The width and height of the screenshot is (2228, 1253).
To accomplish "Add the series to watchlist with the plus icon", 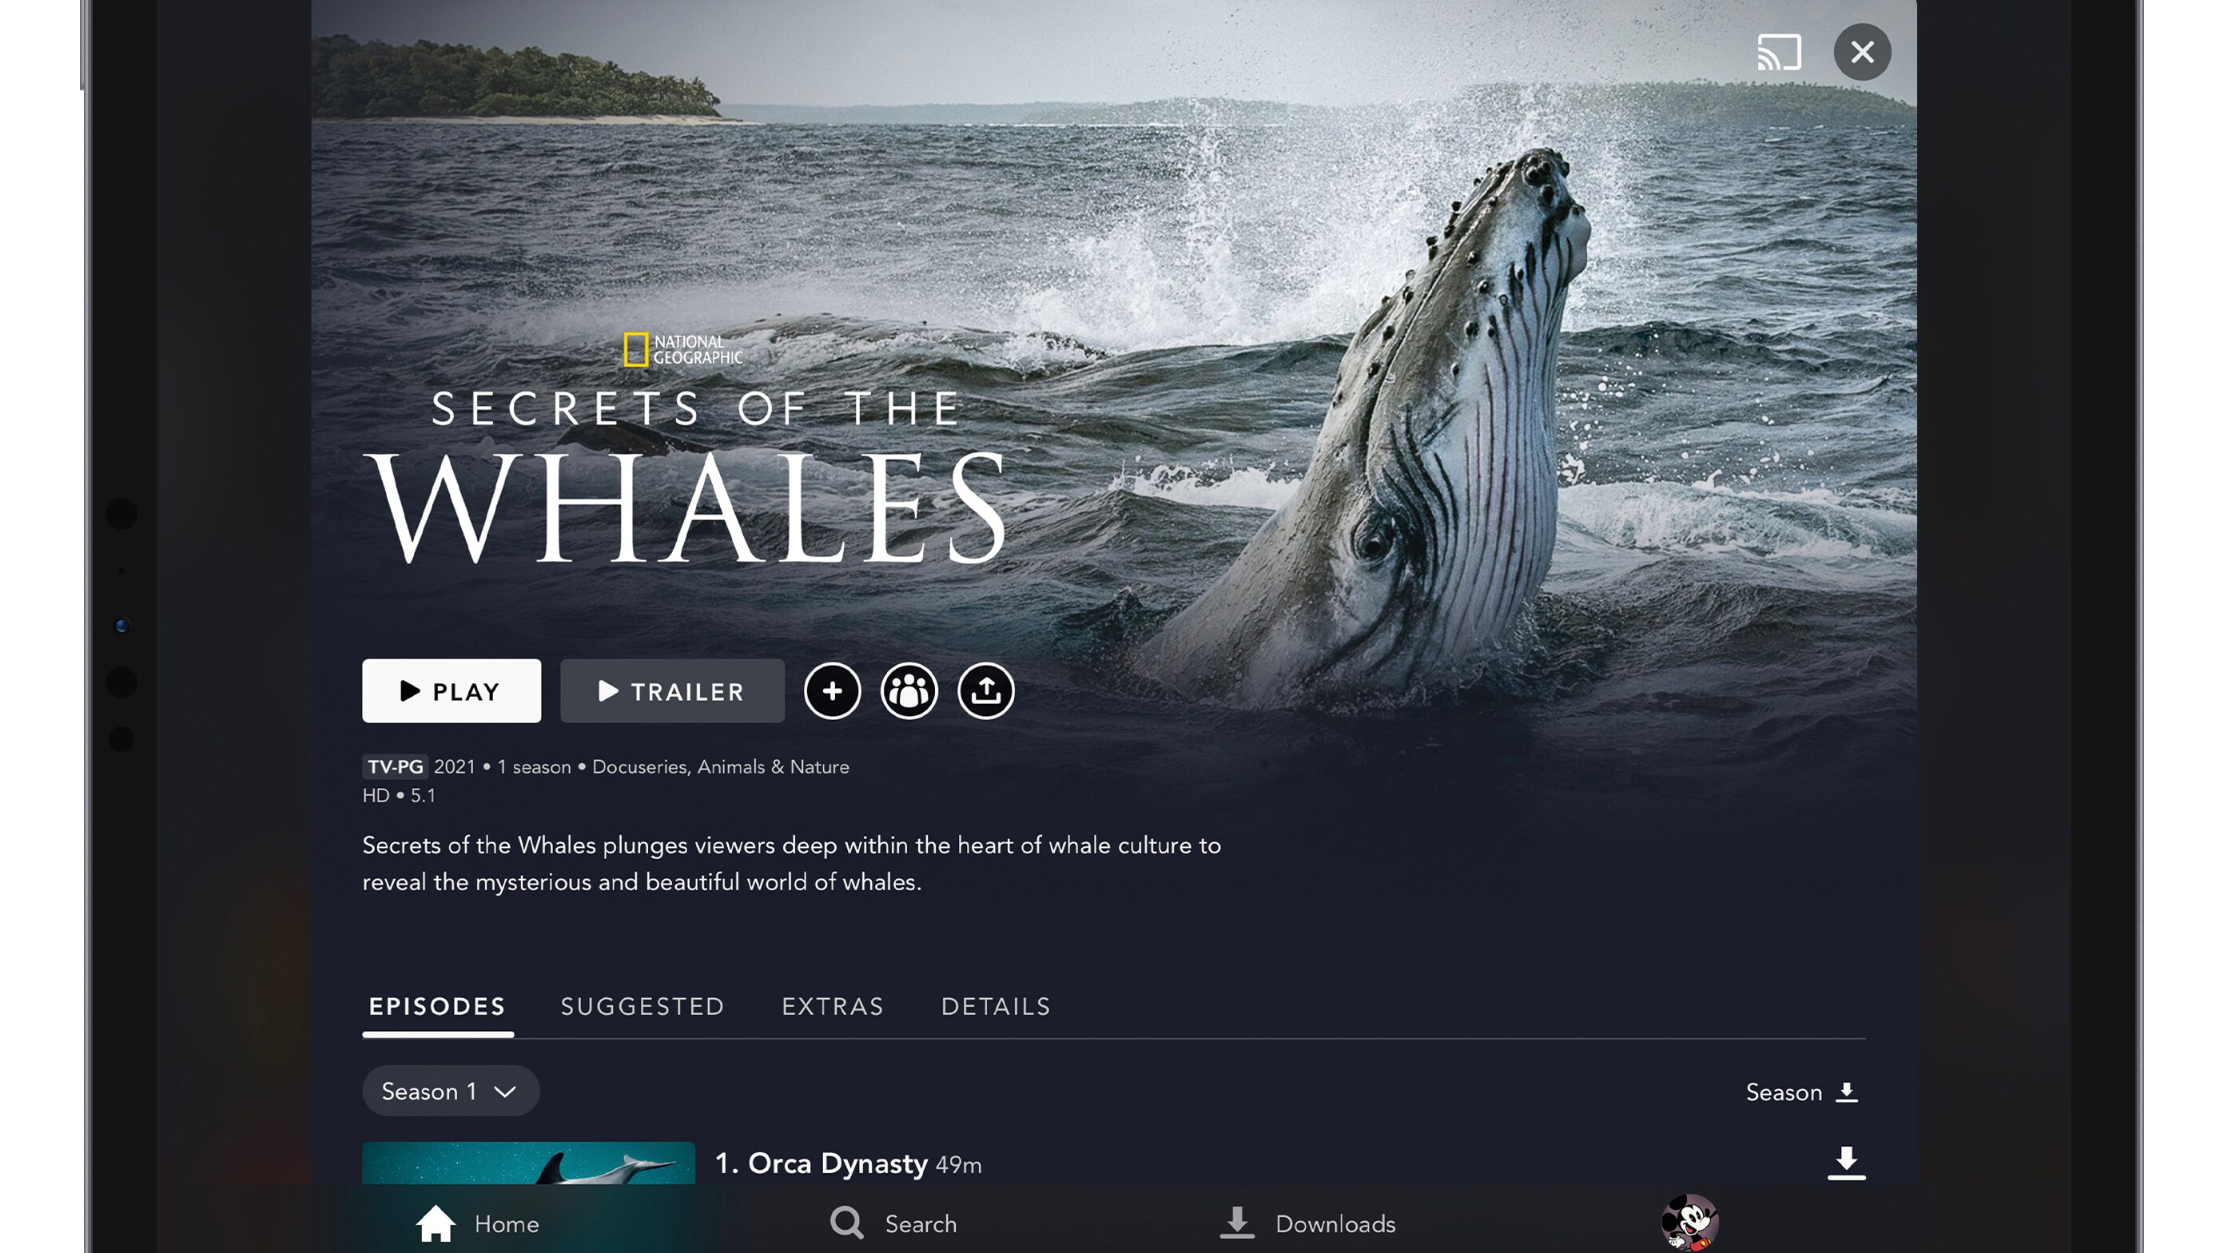I will tap(832, 691).
